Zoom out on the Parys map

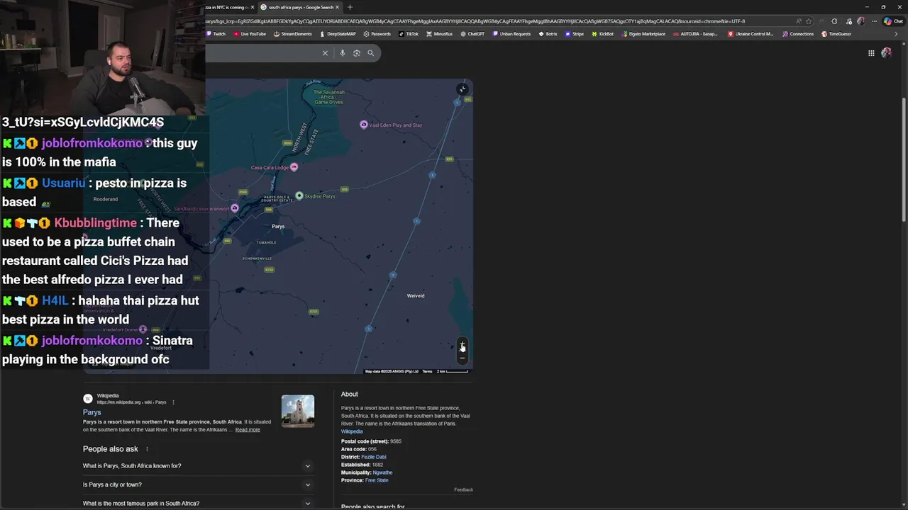click(462, 358)
